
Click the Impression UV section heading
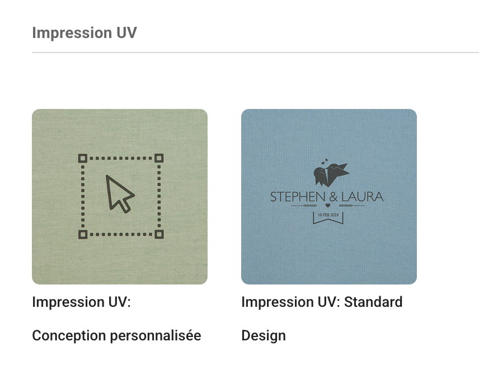coord(84,32)
